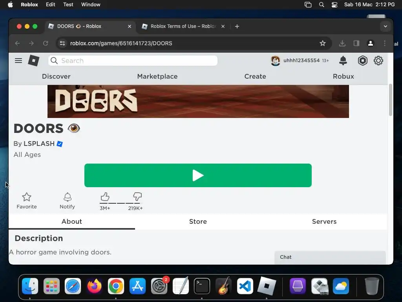Open the Window menu
Viewport: 402px width, 302px height.
(x=91, y=5)
